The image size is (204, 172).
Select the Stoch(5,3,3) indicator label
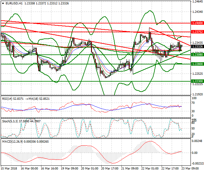point(10,121)
